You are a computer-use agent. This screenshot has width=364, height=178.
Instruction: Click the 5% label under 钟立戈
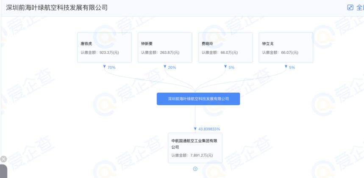click(x=292, y=68)
